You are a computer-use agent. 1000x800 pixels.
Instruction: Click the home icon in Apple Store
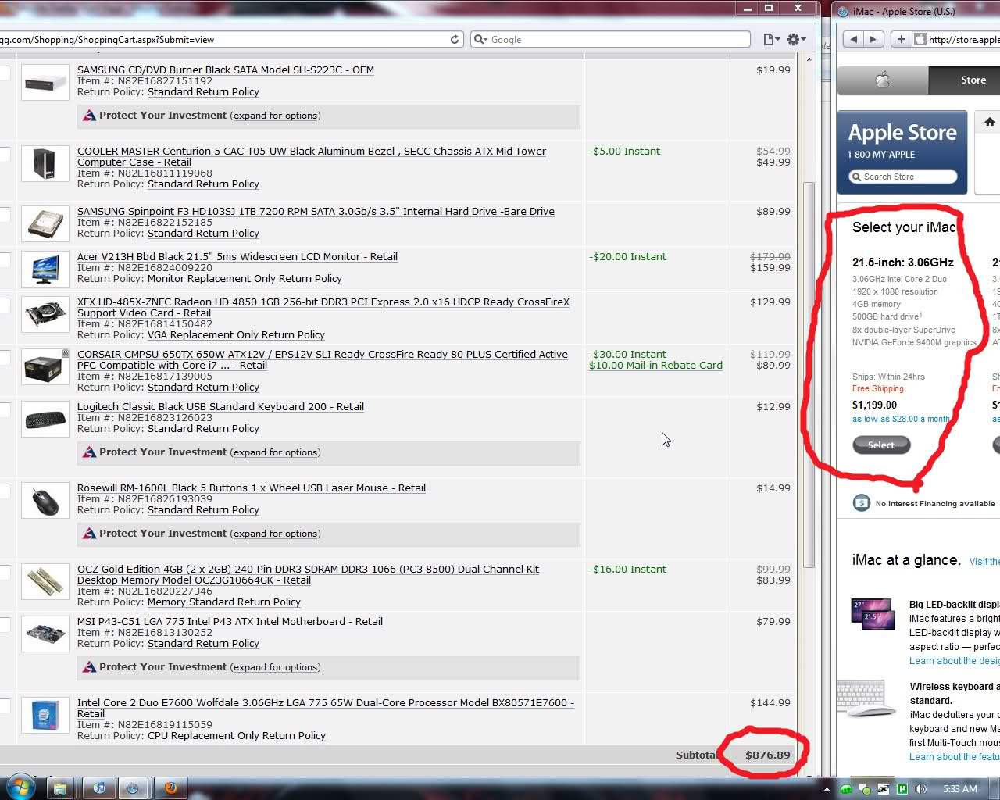pyautogui.click(x=989, y=122)
